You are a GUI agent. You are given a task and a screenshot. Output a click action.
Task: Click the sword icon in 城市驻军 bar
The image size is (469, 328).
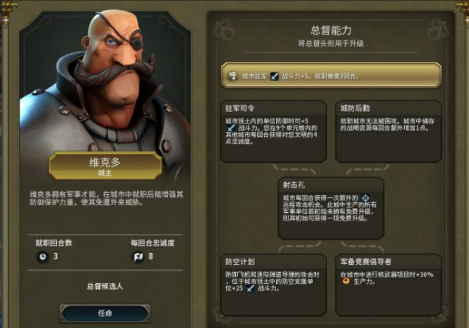(274, 76)
